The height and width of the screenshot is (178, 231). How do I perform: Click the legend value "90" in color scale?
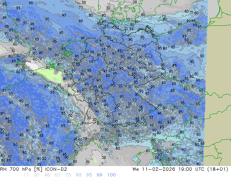(x=79, y=175)
